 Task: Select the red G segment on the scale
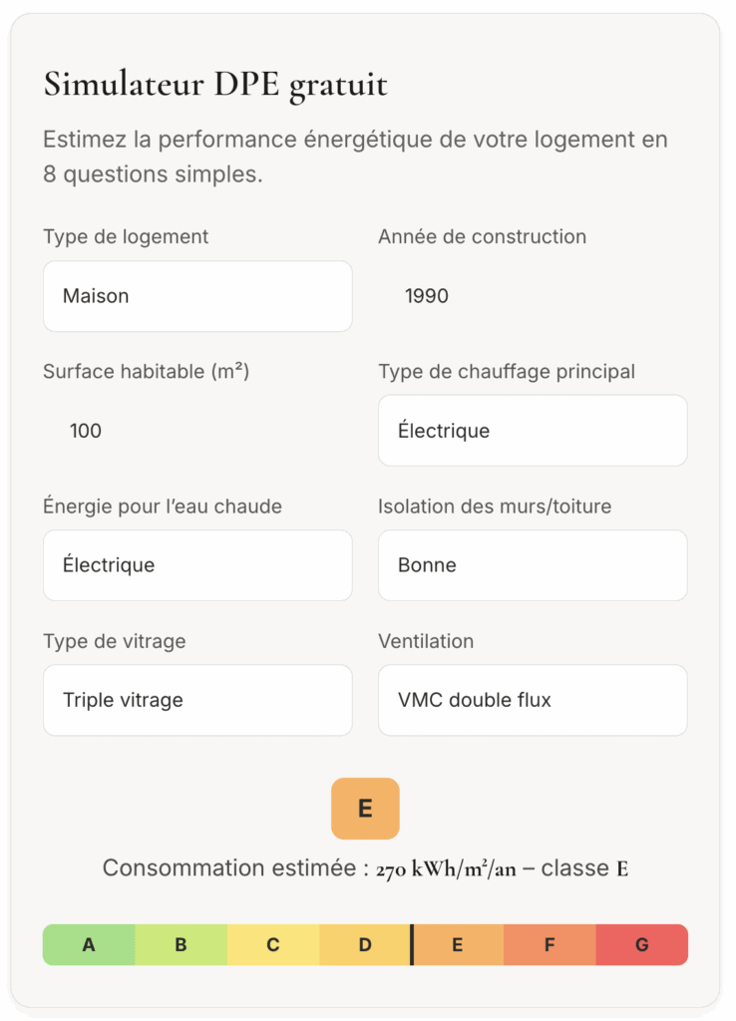pyautogui.click(x=642, y=944)
